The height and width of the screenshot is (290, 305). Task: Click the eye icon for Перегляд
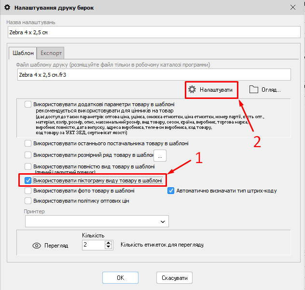pyautogui.click(x=36, y=245)
